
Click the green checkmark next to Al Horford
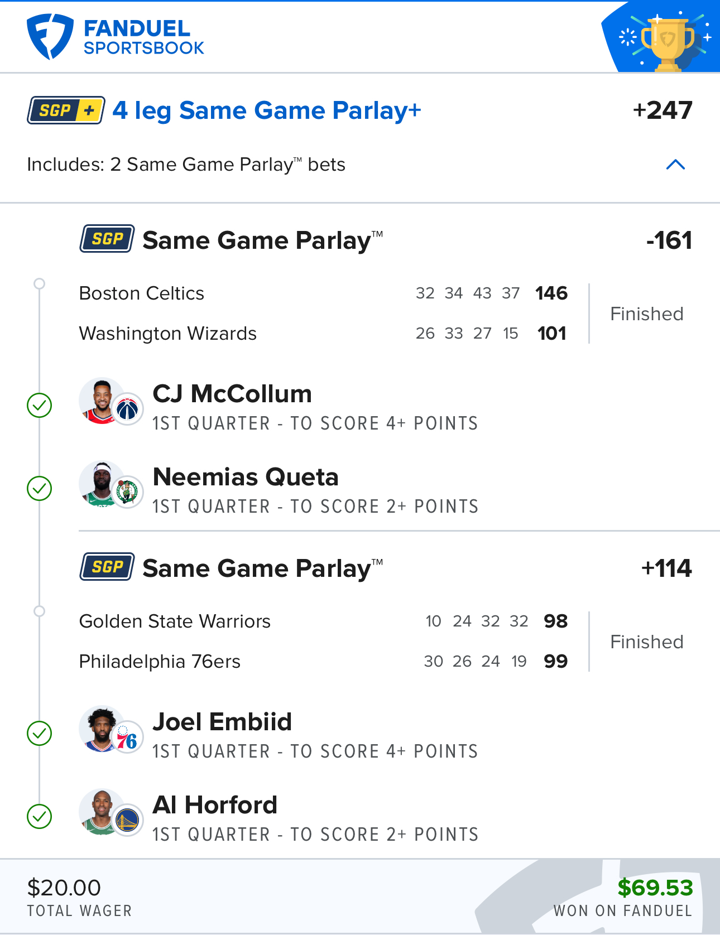(x=40, y=817)
